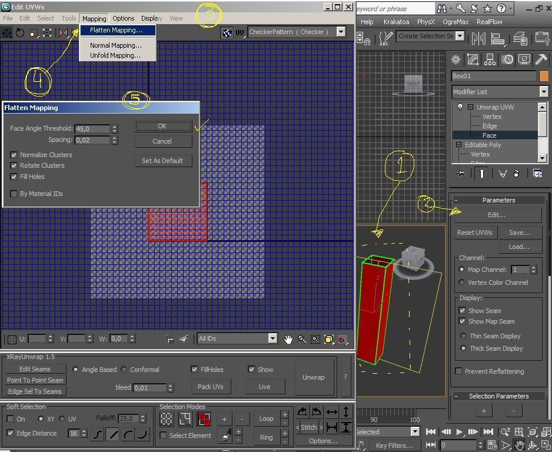The width and height of the screenshot is (552, 452).
Task: Toggle Rotate Clusters checkbox
Action: [x=14, y=165]
